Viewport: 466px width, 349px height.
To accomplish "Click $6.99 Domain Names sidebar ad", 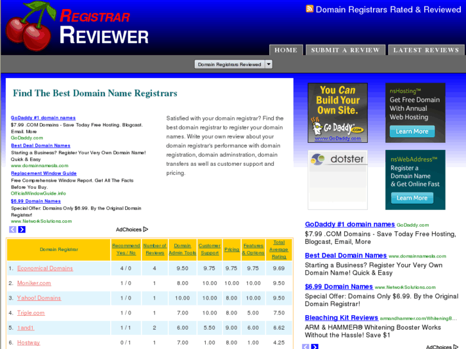I will click(339, 287).
